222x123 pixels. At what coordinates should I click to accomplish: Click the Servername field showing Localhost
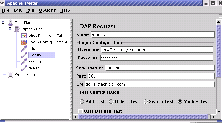(160, 68)
